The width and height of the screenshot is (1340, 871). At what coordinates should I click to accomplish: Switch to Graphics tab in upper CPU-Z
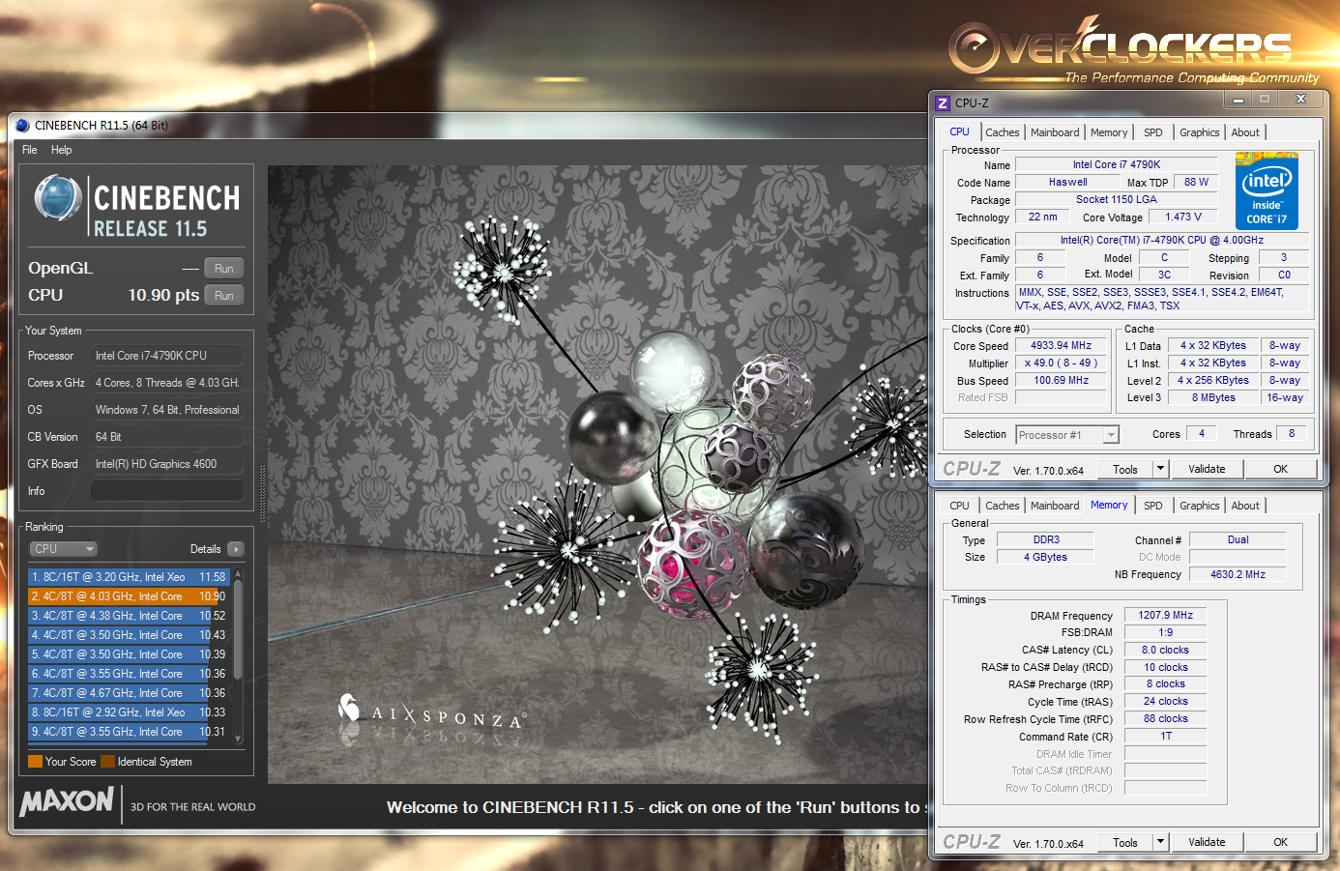pos(1200,132)
